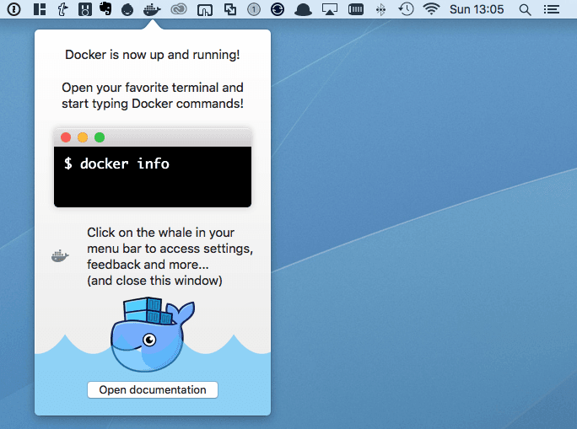Click the Bluetooth status icon
The image size is (577, 429).
[x=380, y=9]
